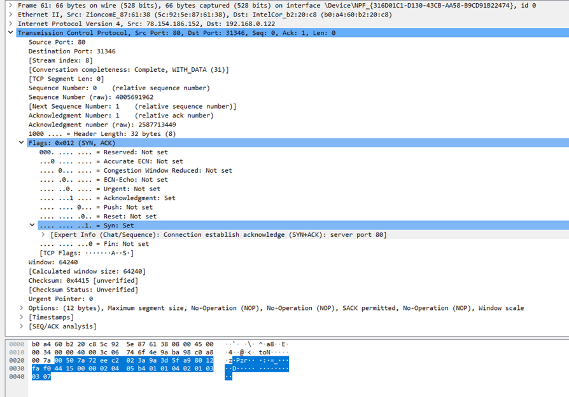
Task: Expand the Internet Protocol Version 4 section
Action: click(11, 24)
